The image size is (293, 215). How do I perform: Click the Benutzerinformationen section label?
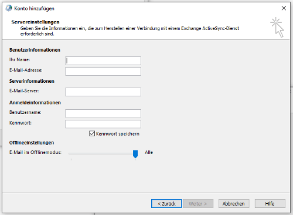click(x=35, y=50)
